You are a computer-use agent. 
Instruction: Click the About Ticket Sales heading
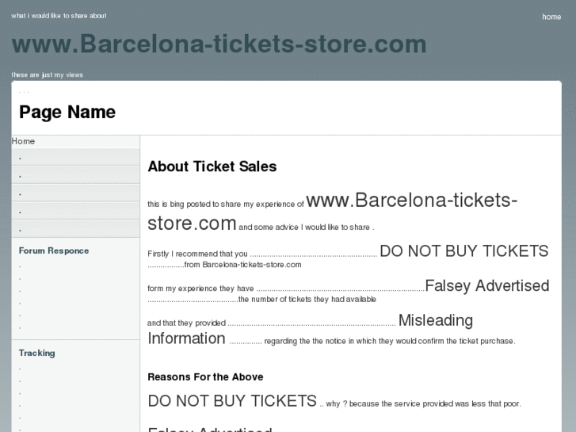click(x=212, y=166)
